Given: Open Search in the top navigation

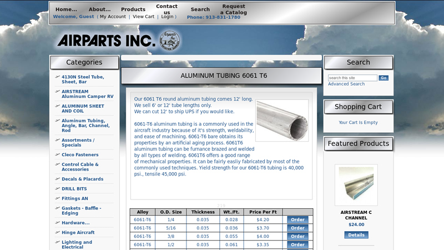Looking at the screenshot, I should point(200,9).
